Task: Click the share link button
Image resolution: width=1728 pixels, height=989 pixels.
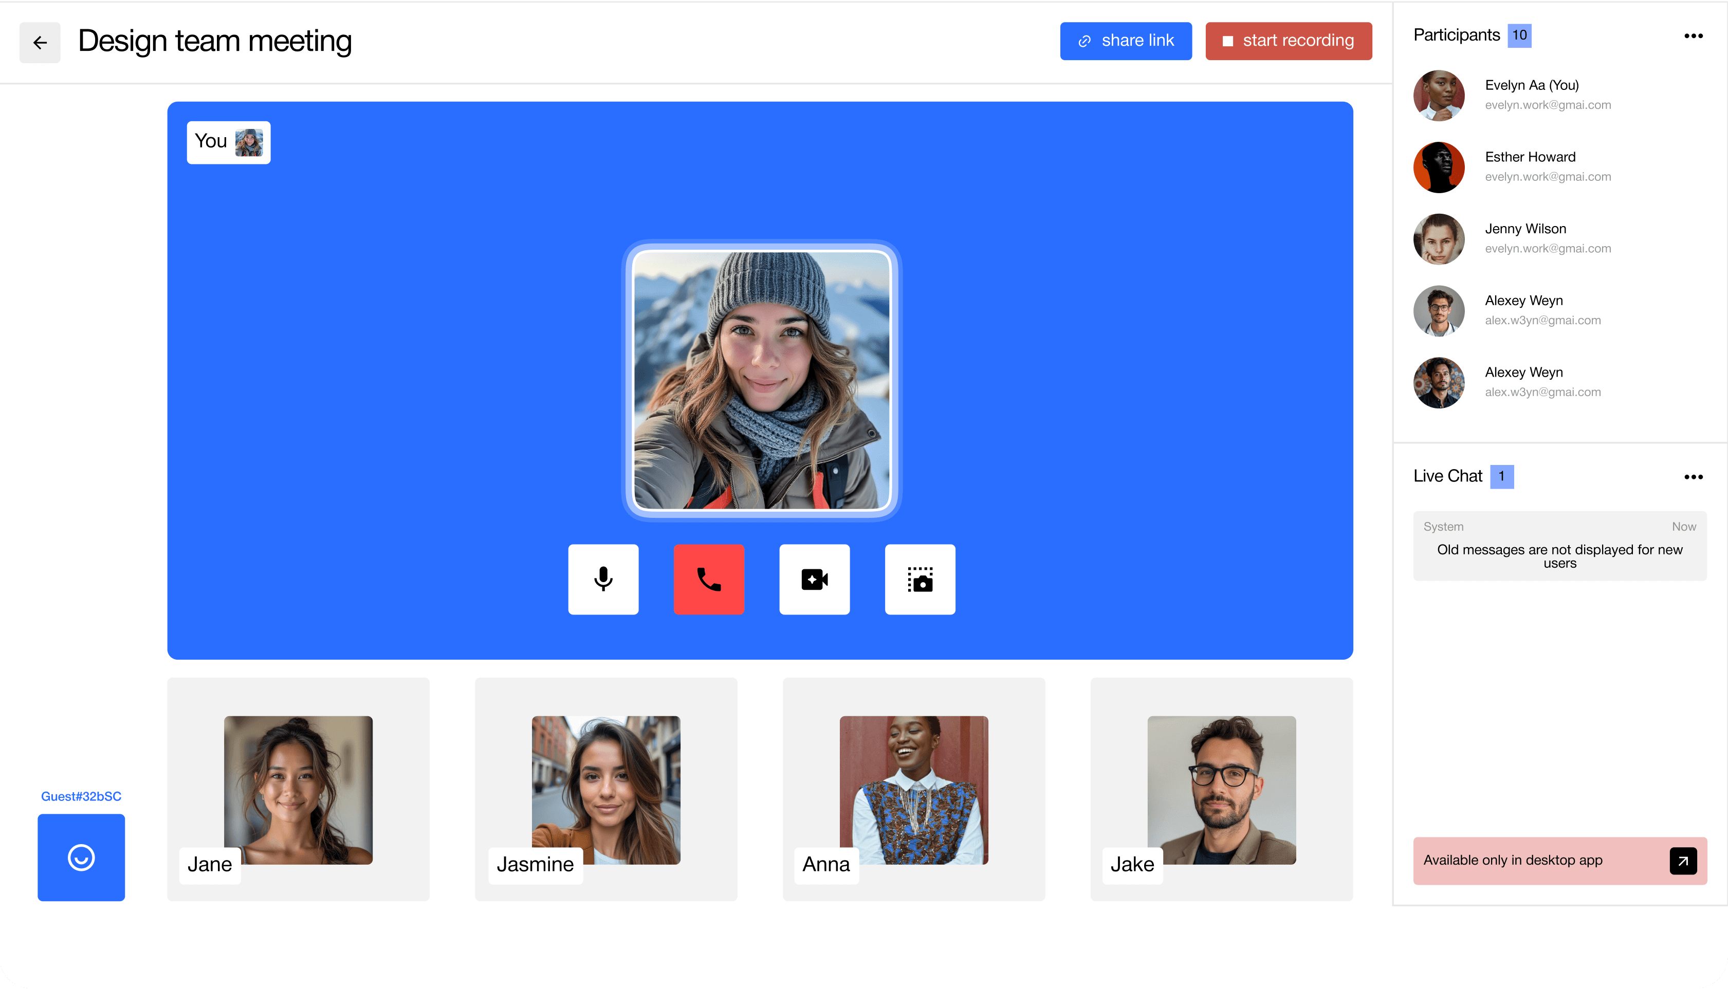Action: click(1125, 41)
